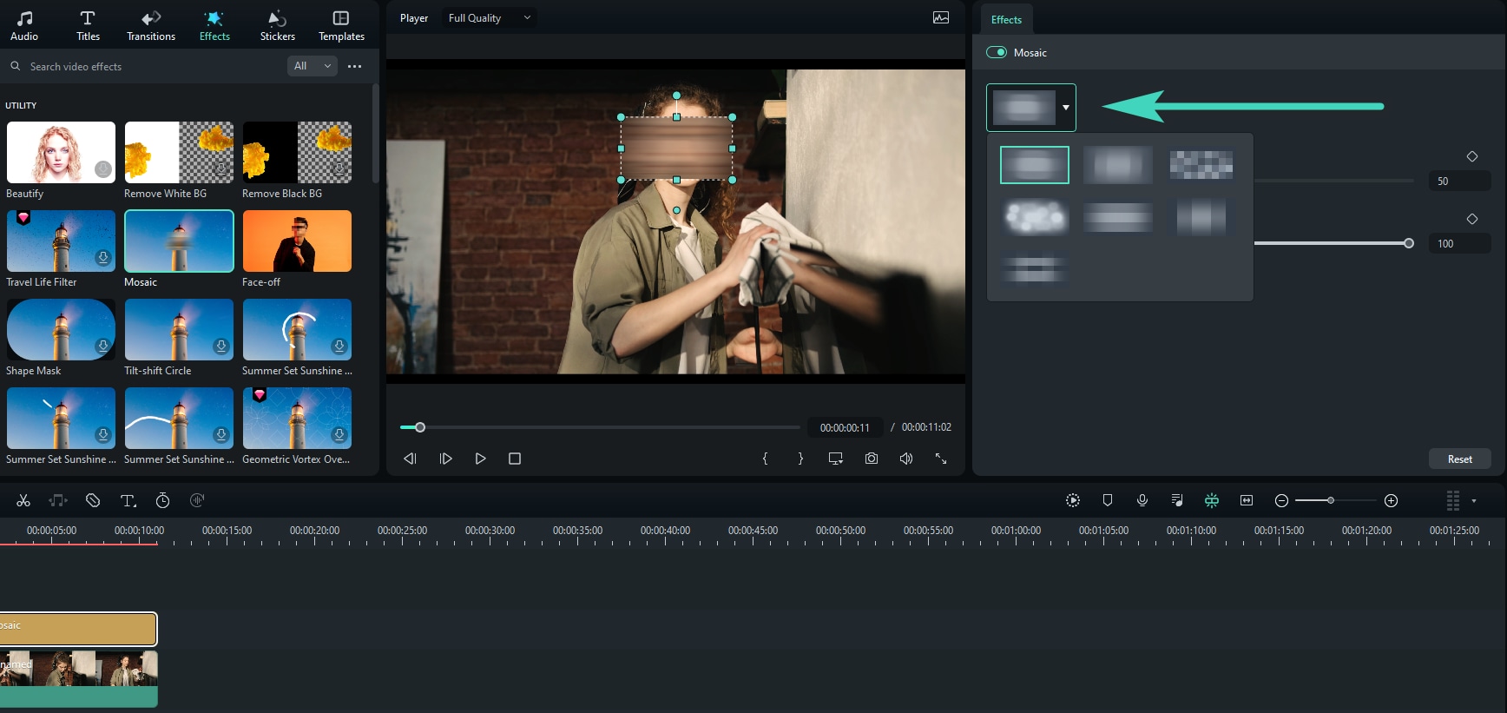Image resolution: width=1507 pixels, height=713 pixels.
Task: Click the snapshot camera icon
Action: tap(871, 459)
